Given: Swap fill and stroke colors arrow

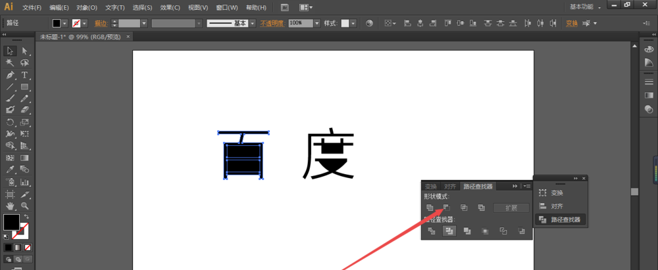Looking at the screenshot, I should coord(26,216).
